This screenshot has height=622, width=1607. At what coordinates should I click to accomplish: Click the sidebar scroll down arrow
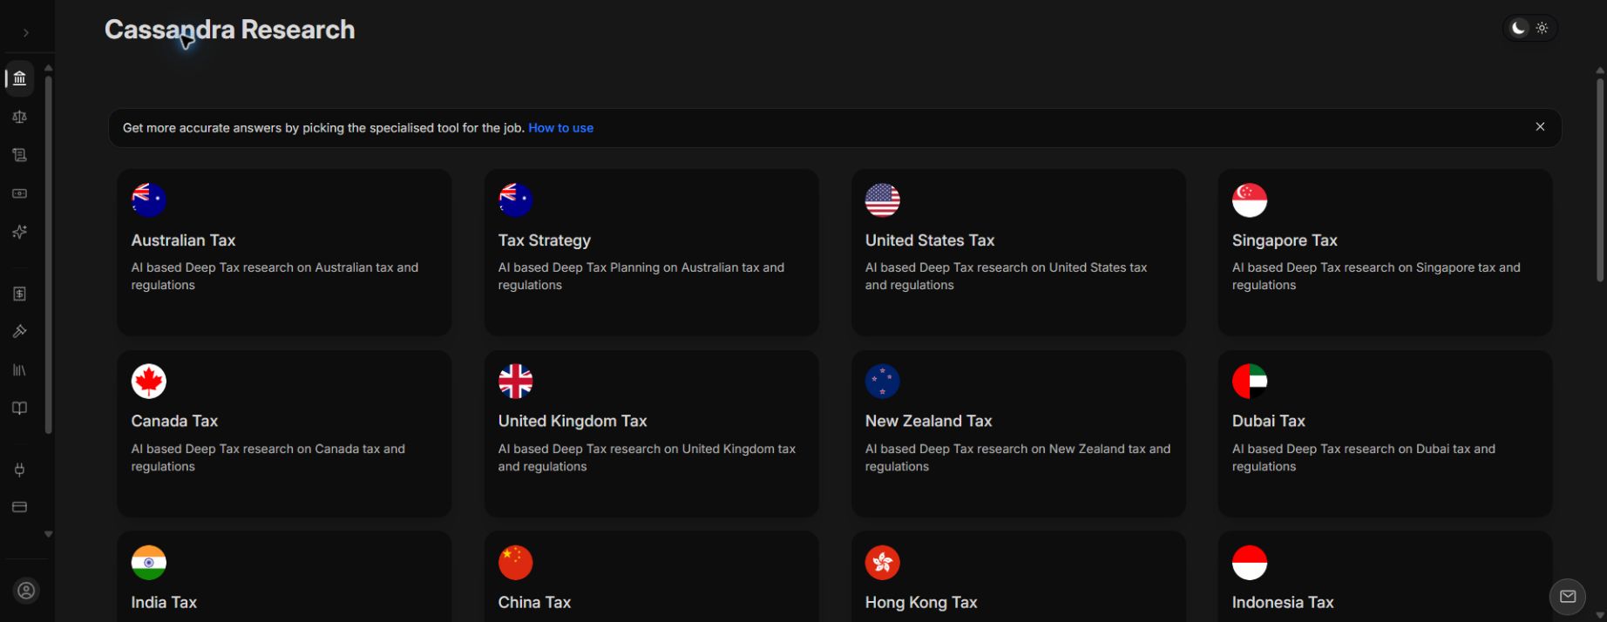point(49,534)
